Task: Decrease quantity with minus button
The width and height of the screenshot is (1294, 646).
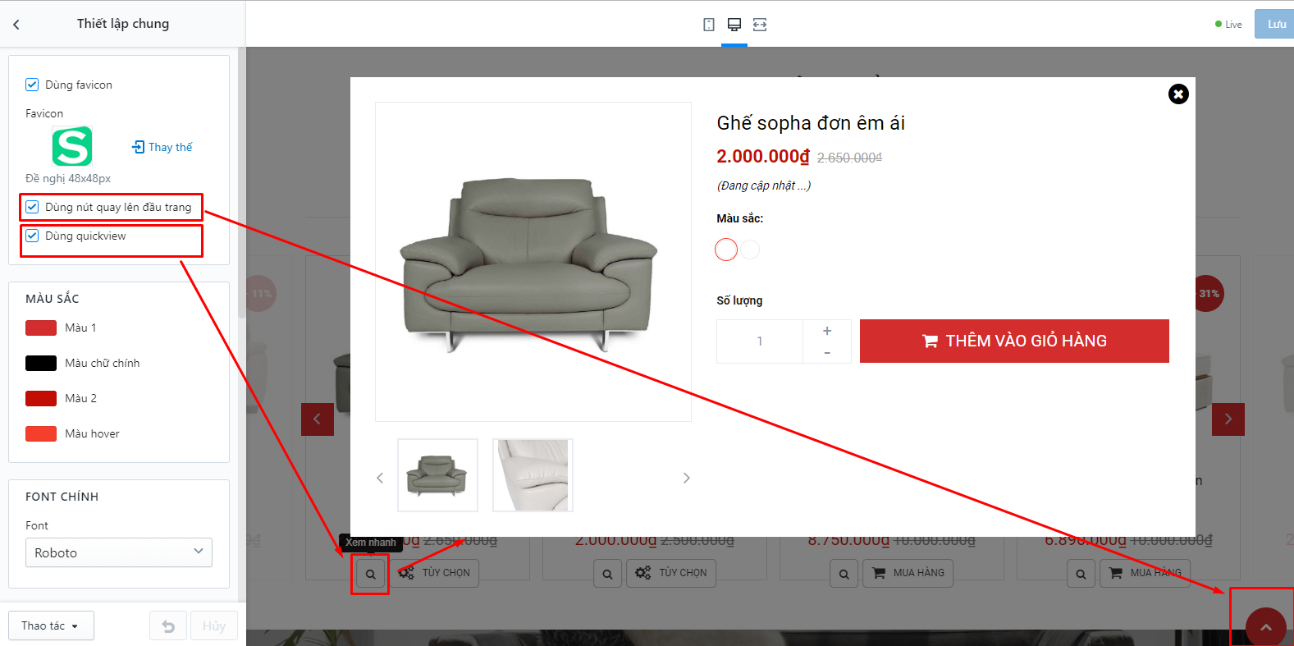Action: [827, 353]
